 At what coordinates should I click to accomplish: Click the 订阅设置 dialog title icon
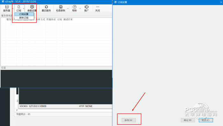click(115, 2)
